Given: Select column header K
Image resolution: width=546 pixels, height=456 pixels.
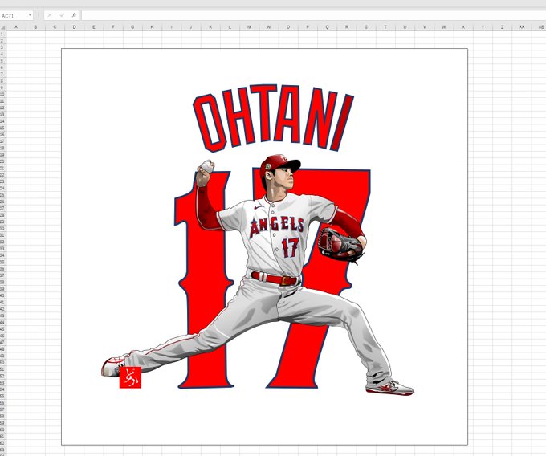Looking at the screenshot, I should [210, 27].
